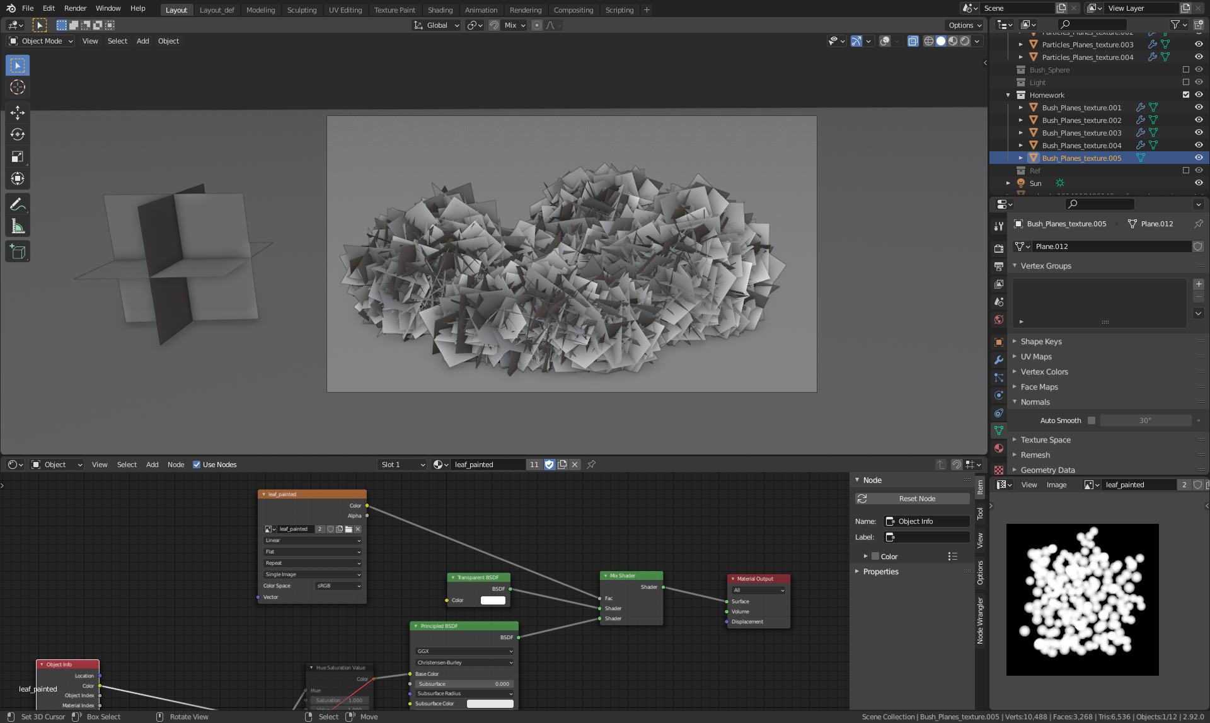
Task: Click the Object Info node name field
Action: click(931, 521)
